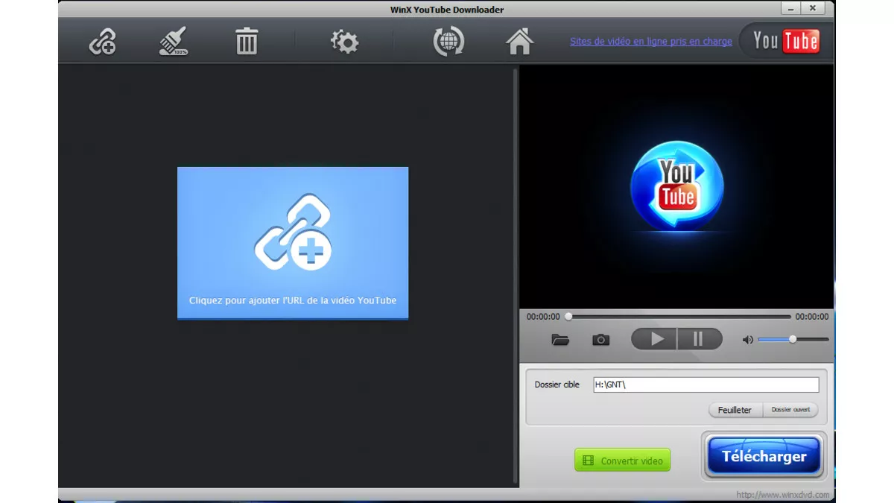Screen dimensions: 894x503
Task: Open settings via the gear icon
Action: pos(344,42)
